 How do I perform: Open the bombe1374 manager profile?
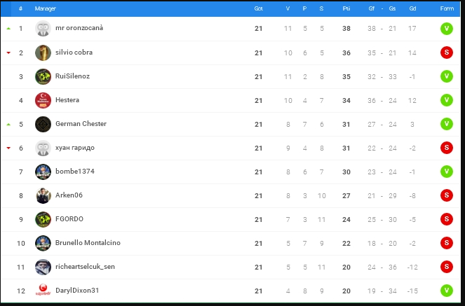(x=75, y=172)
